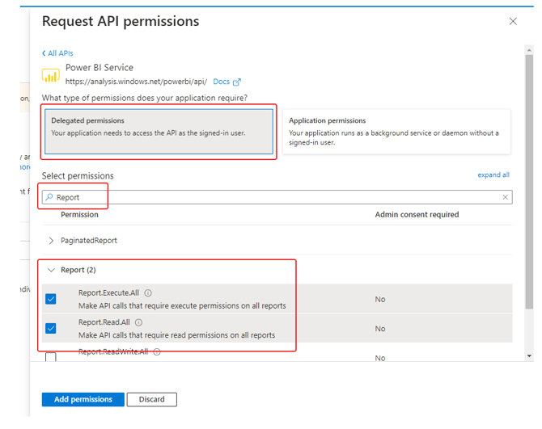Click the search magnifier icon in permissions box
Screen dimensions: 542x429
(49, 197)
